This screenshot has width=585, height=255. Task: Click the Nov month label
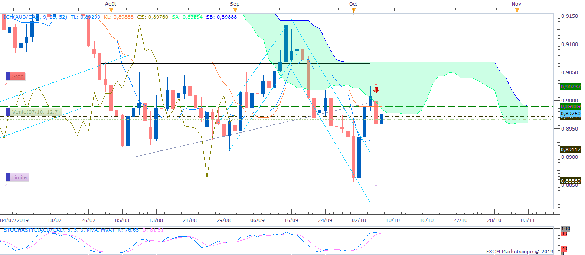pos(516,3)
